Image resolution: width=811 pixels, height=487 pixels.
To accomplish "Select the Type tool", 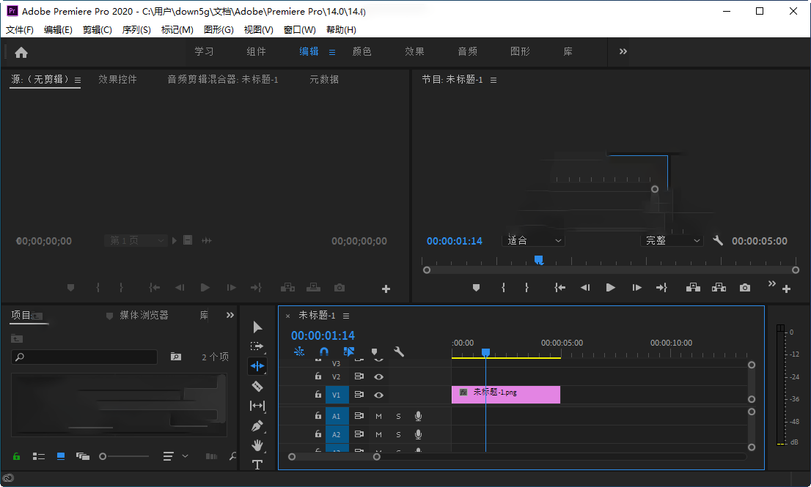I will tap(257, 464).
